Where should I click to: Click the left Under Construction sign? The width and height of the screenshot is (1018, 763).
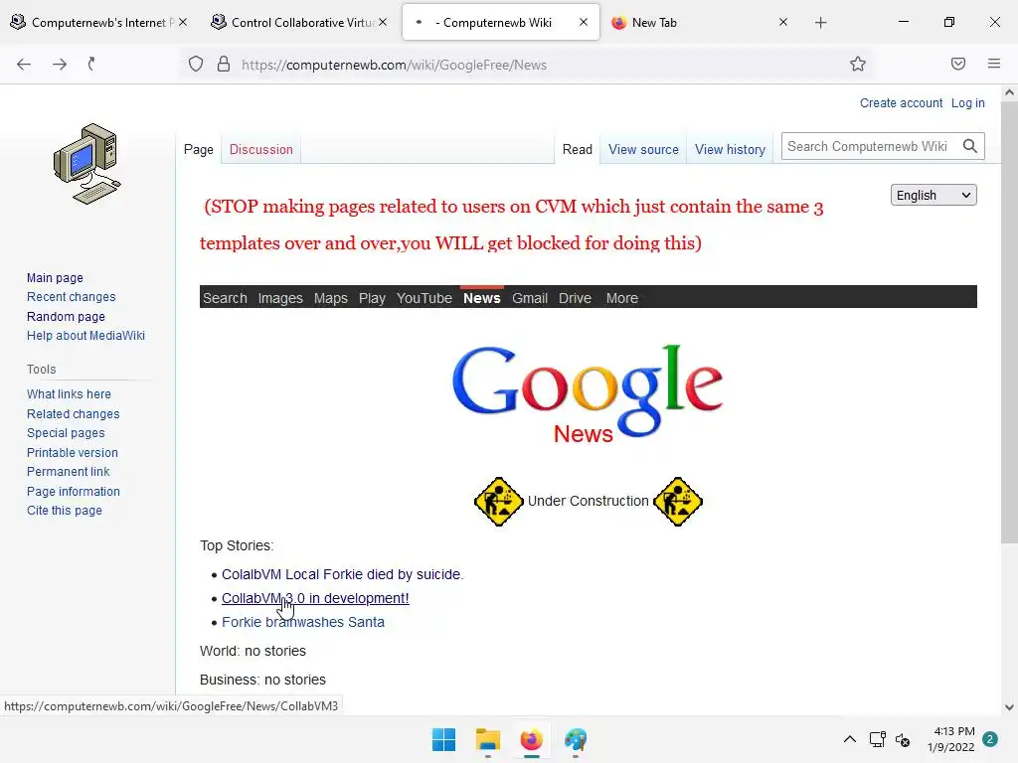pos(499,502)
